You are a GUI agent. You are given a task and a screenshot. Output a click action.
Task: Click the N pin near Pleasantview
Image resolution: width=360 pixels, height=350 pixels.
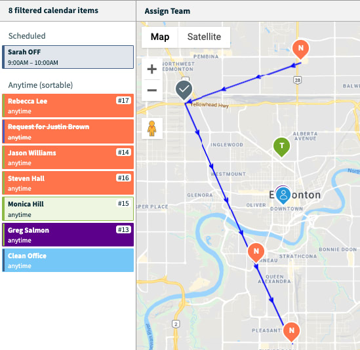pos(291,332)
